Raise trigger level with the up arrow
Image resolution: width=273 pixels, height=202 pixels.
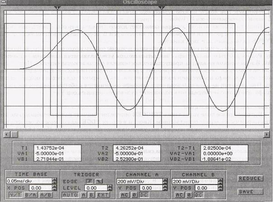coord(110,187)
